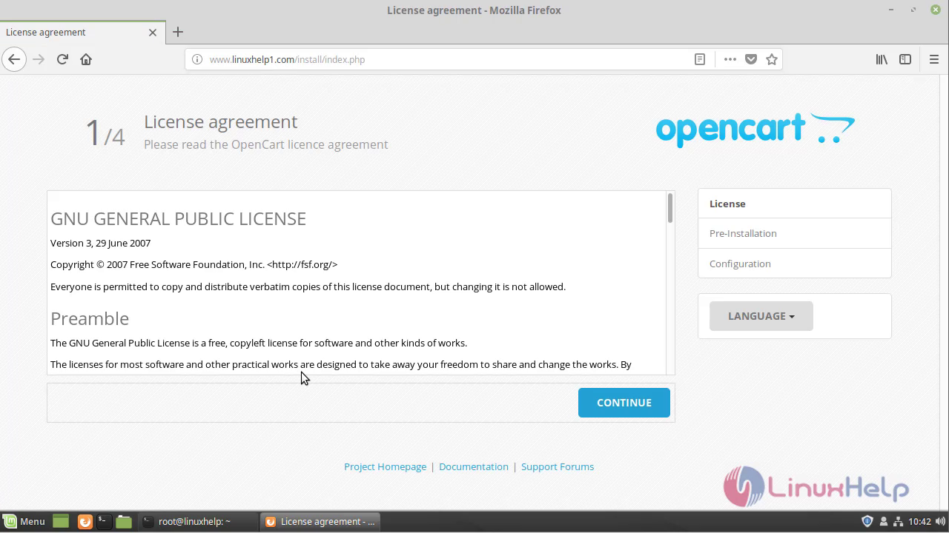The image size is (949, 533).
Task: Click the security shield tray icon
Action: pos(867,521)
